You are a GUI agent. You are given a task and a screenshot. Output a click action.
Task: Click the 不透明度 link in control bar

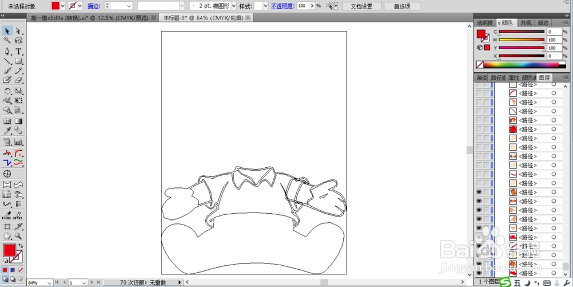coord(282,6)
